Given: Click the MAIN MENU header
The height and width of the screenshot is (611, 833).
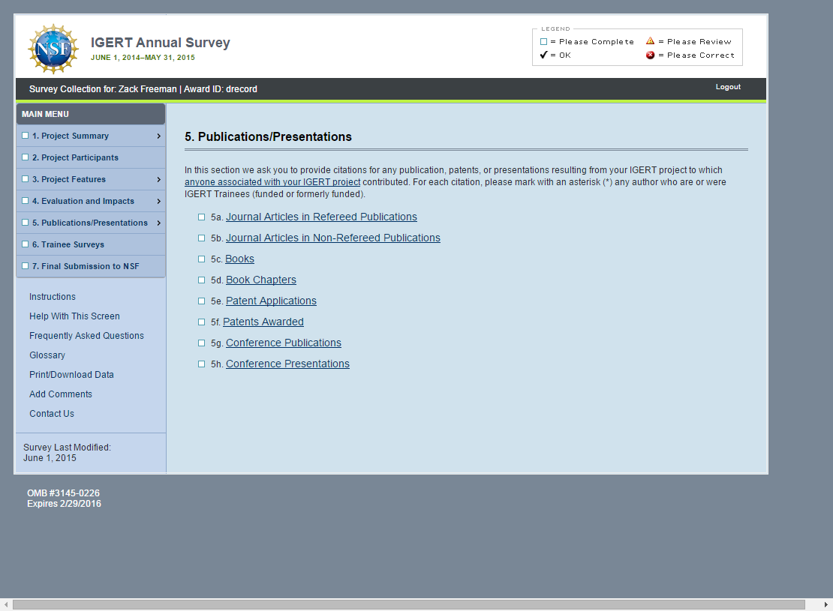Looking at the screenshot, I should (x=91, y=114).
